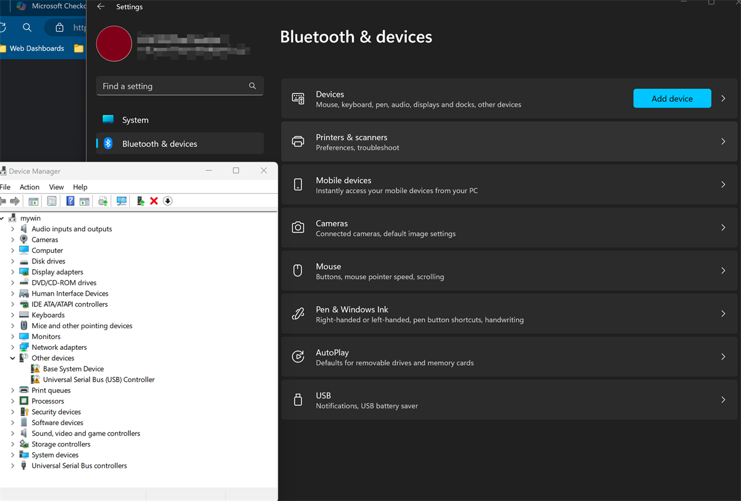Collapse the Other devices node
This screenshot has height=501, width=741.
pos(12,358)
